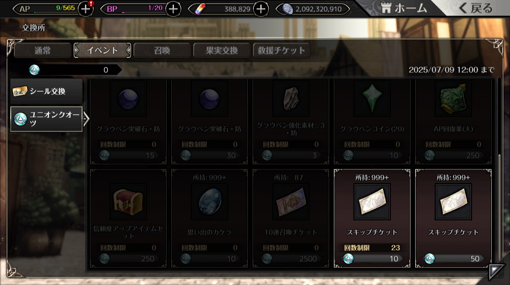This screenshot has height=285, width=510.
Task: Go to ホーム screen
Action: coord(404,8)
